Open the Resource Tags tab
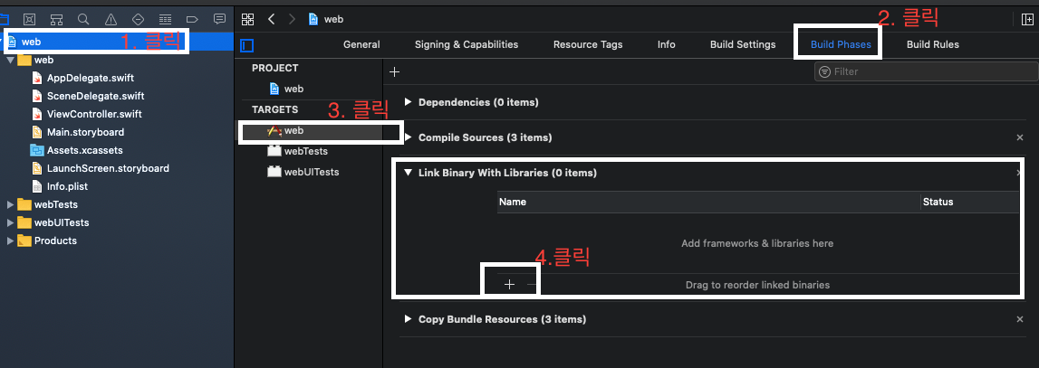This screenshot has height=368, width=1039. click(x=588, y=44)
